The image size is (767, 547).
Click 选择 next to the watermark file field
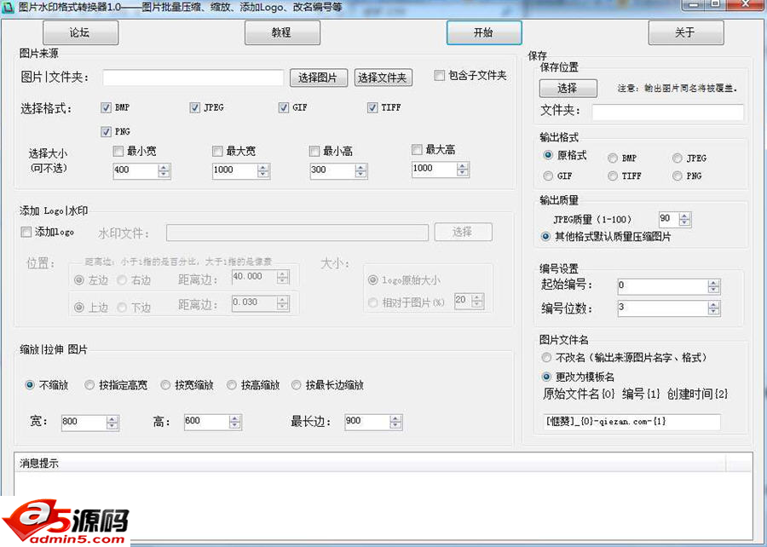pyautogui.click(x=463, y=232)
